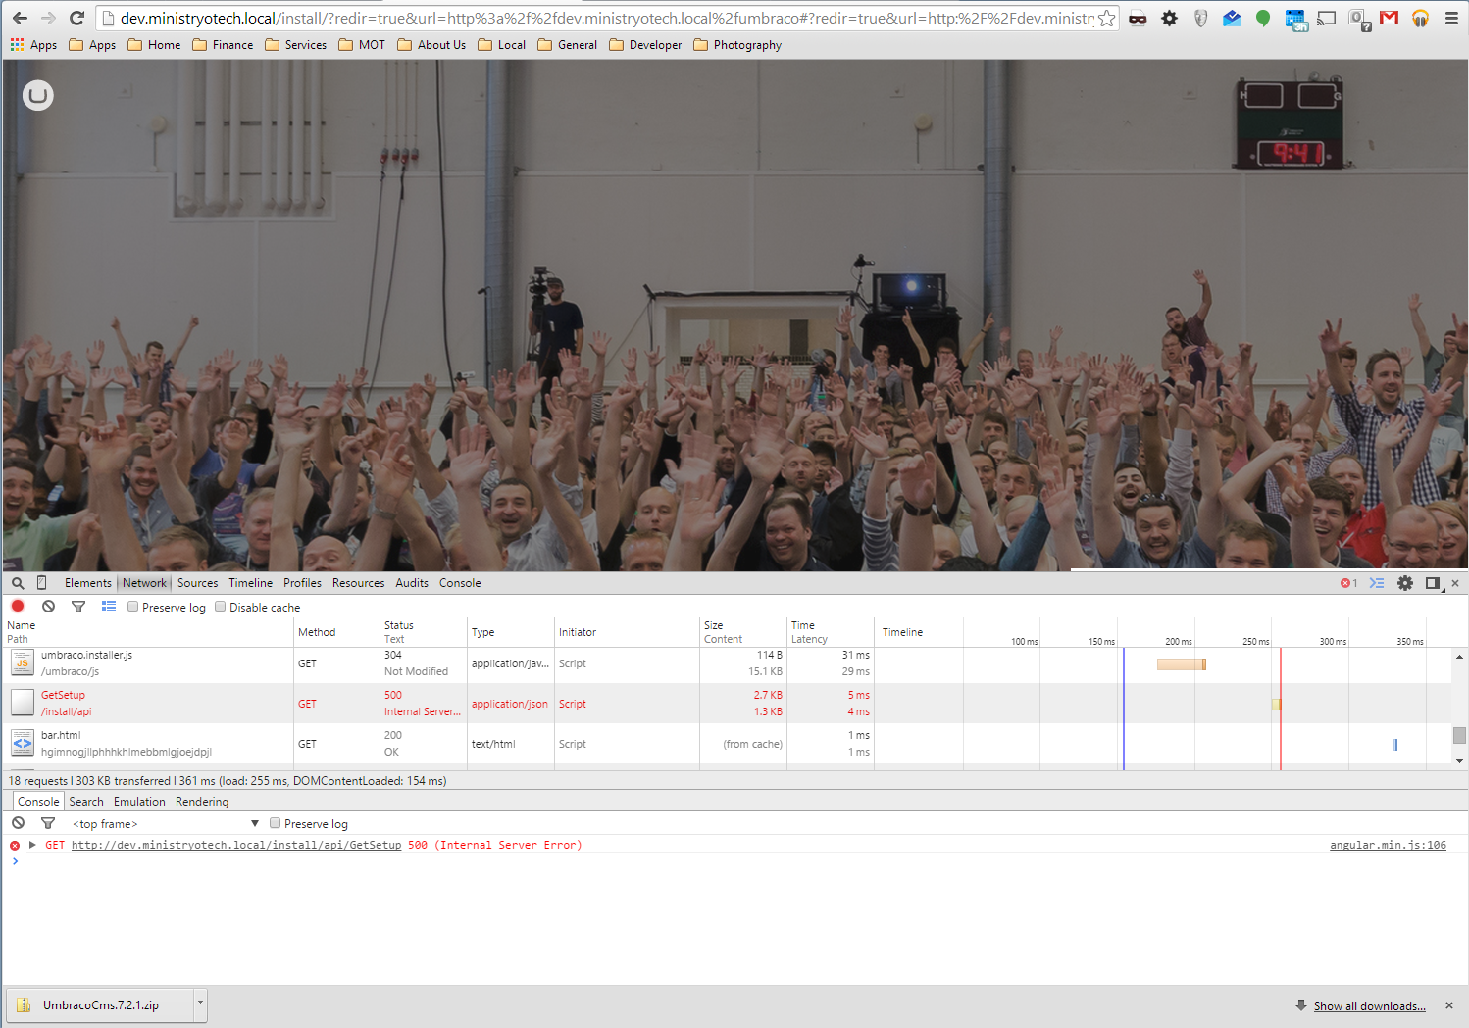This screenshot has width=1469, height=1028.
Task: Click the GetSetup URL link in console
Action: click(236, 845)
